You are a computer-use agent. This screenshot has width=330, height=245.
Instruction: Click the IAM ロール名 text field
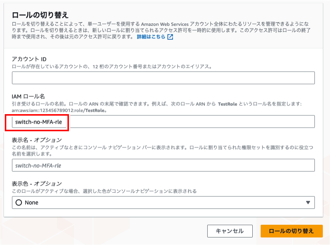tap(163, 122)
